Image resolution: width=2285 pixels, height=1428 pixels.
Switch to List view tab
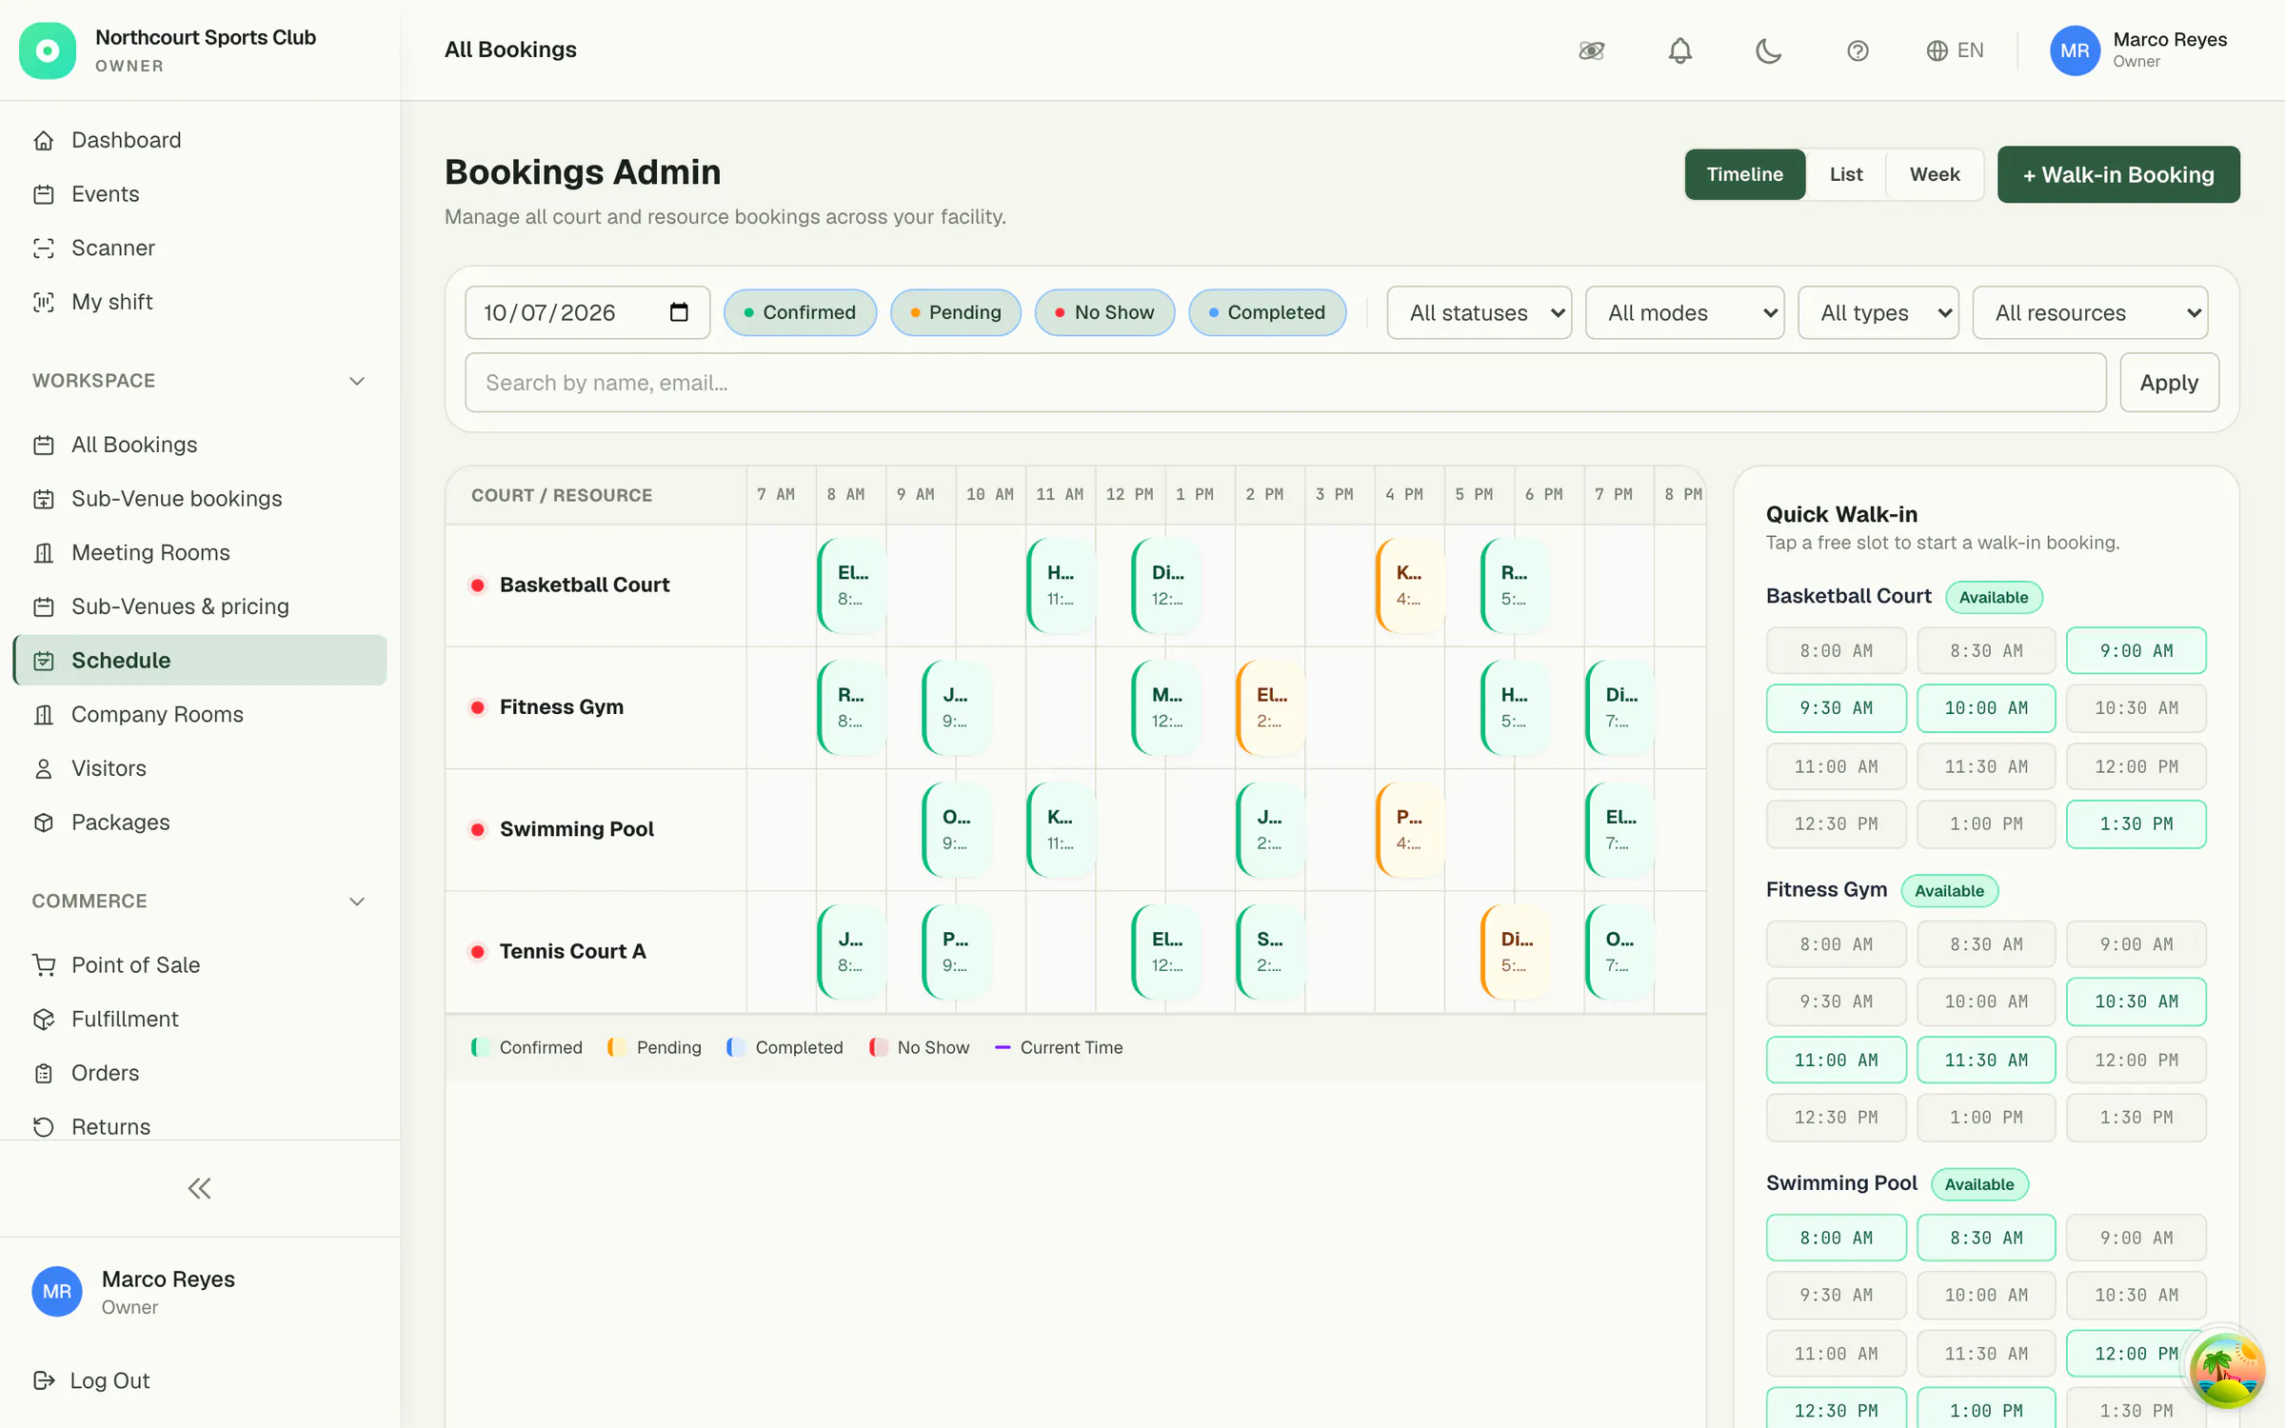tap(1845, 174)
